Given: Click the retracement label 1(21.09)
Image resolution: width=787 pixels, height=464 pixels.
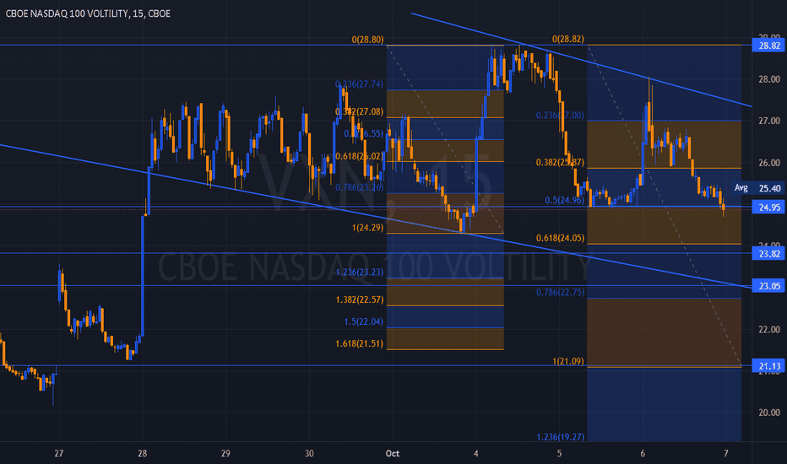Looking at the screenshot, I should click(567, 361).
